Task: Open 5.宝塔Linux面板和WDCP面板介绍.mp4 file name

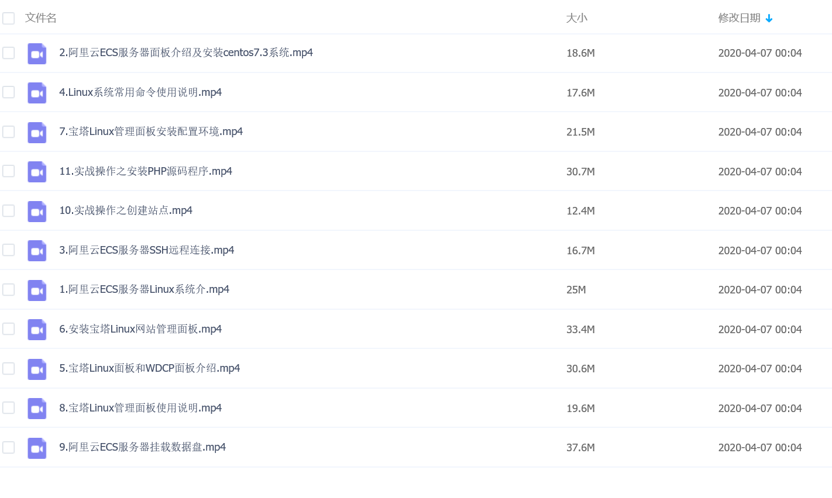Action: point(149,368)
